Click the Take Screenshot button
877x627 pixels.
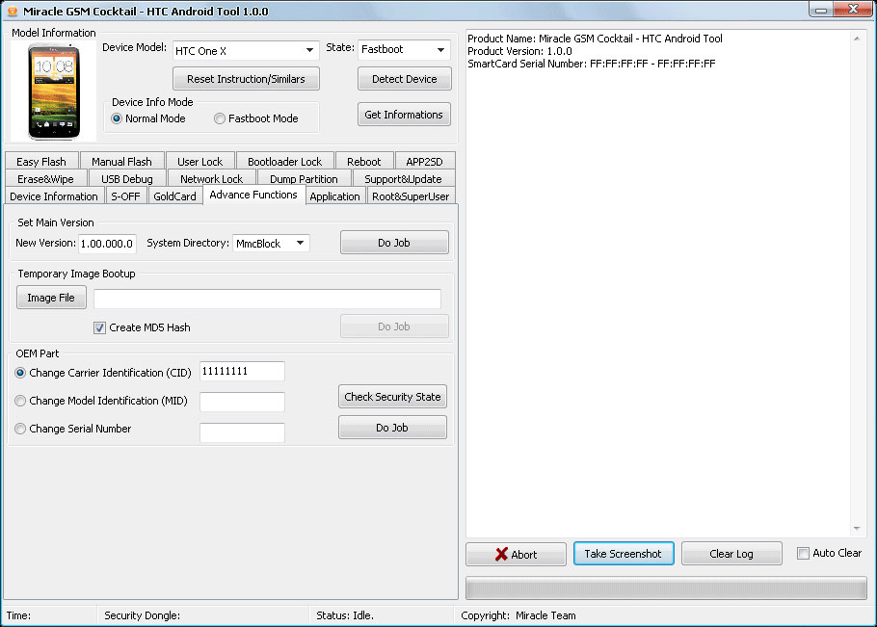point(624,553)
